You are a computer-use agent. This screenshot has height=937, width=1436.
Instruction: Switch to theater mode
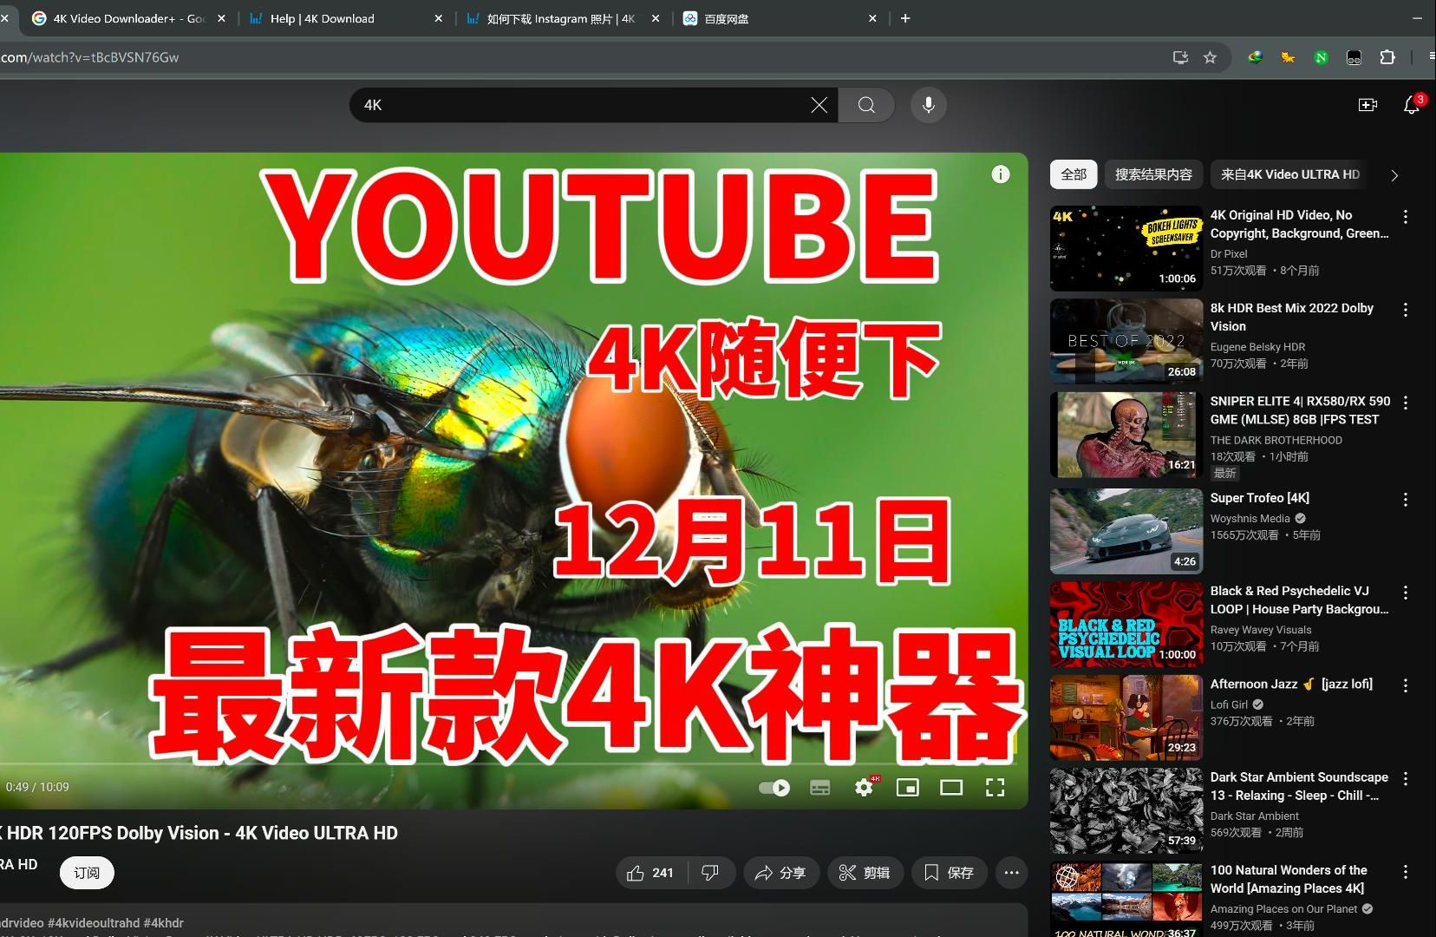[951, 788]
